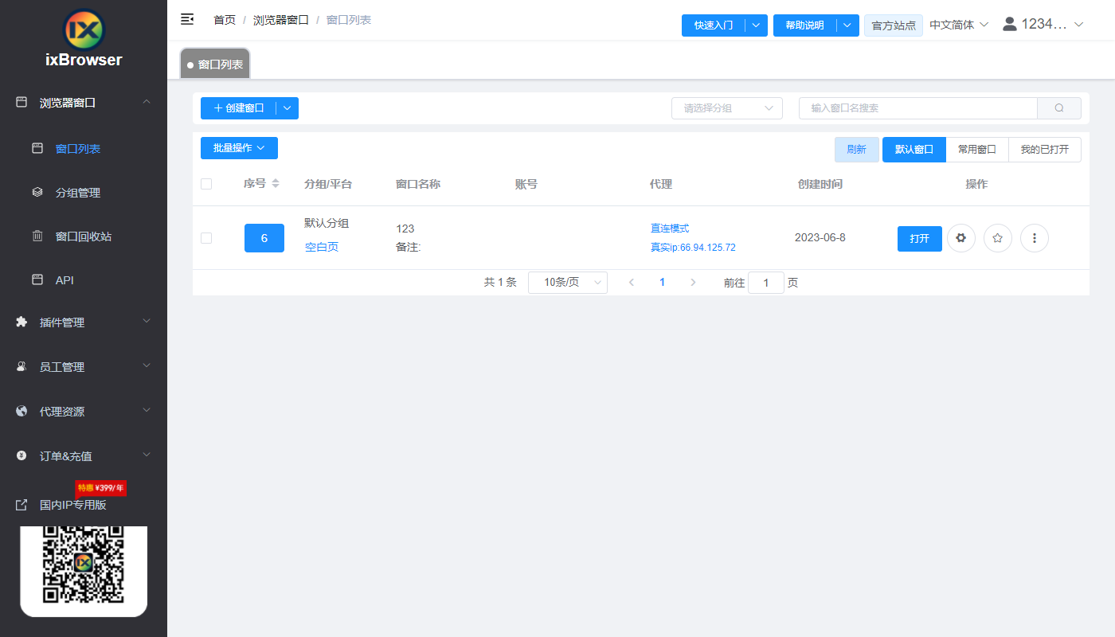Select API in the sidebar

[65, 279]
